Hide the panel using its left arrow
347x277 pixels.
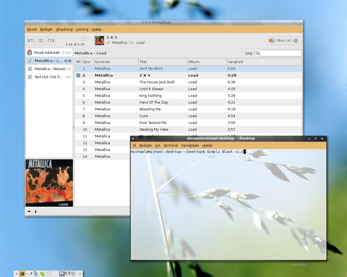pos(16,274)
